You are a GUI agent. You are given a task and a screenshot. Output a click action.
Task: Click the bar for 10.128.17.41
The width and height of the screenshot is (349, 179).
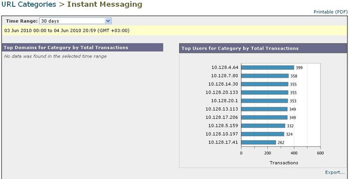[x=259, y=142]
